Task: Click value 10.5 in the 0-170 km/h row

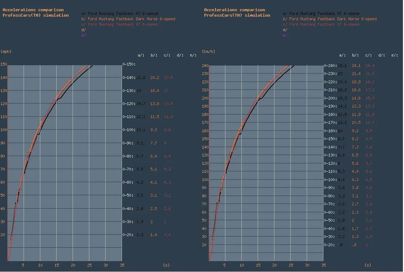Action: [356, 122]
